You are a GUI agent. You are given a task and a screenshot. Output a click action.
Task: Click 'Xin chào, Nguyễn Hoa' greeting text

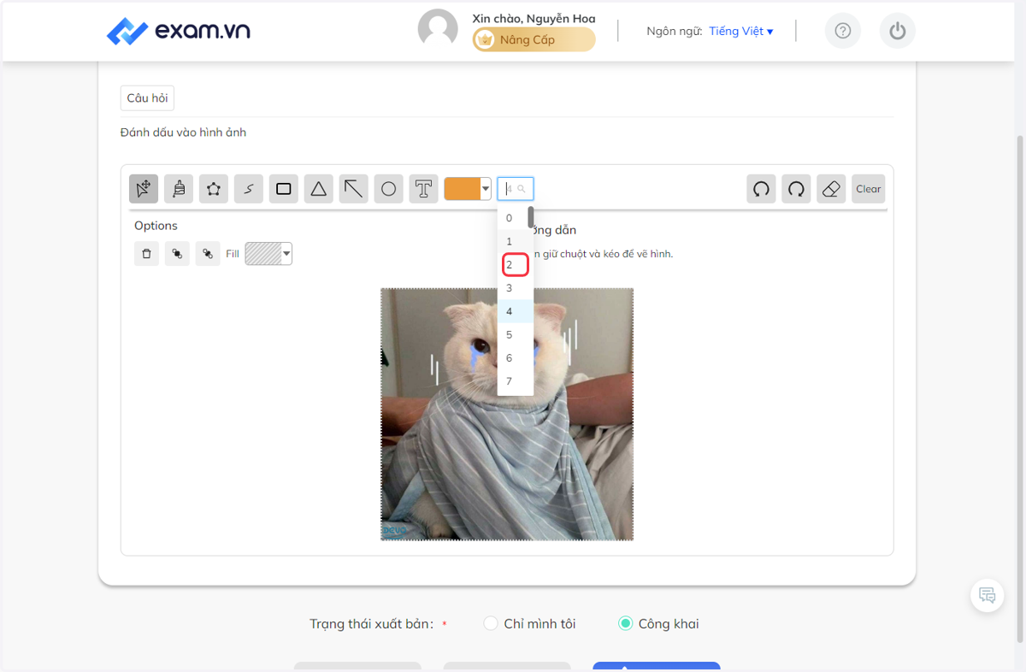click(534, 19)
